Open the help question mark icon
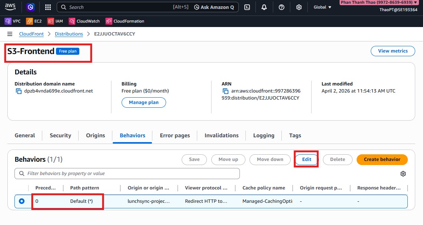The image size is (423, 225). pos(281,7)
